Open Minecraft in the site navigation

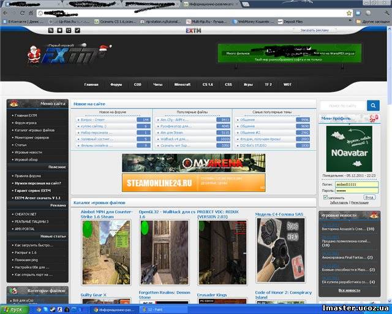click(x=183, y=85)
